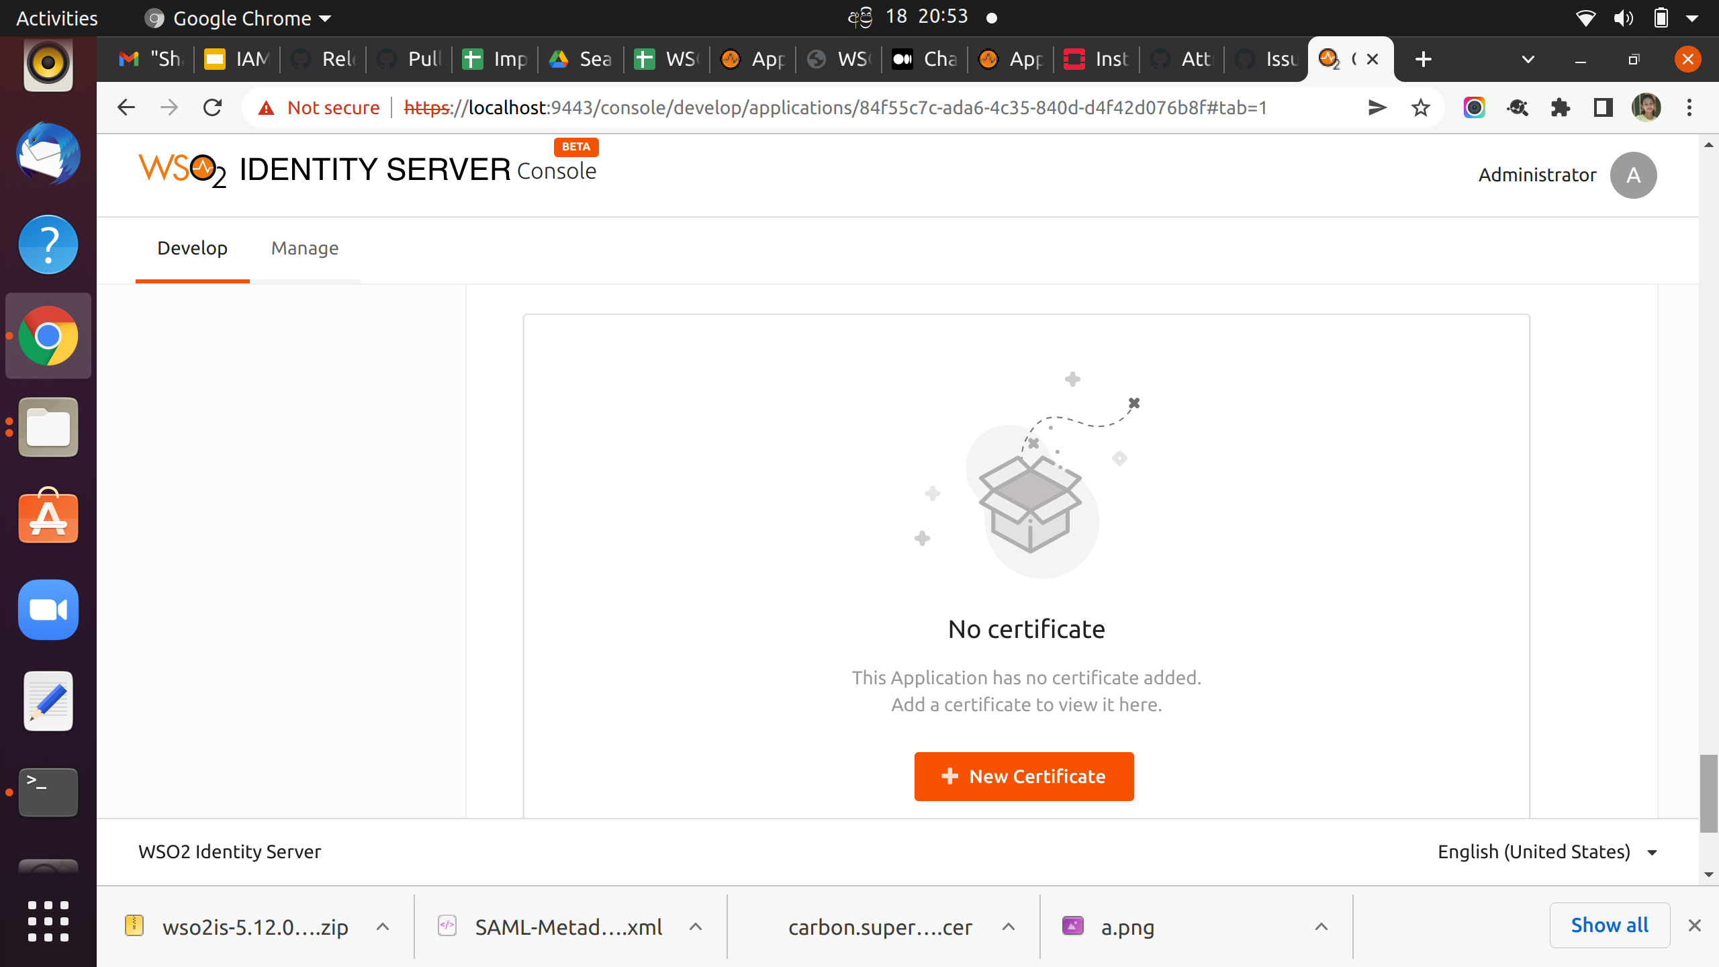The height and width of the screenshot is (967, 1719).
Task: Expand options for wso2is-5.12.0 zip download
Action: coord(383,927)
